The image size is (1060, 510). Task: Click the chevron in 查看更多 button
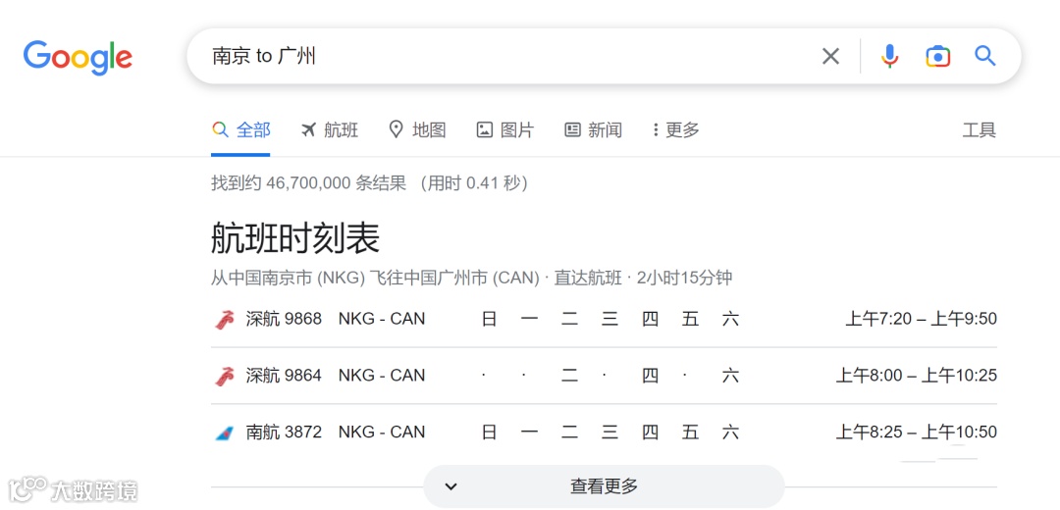450,486
